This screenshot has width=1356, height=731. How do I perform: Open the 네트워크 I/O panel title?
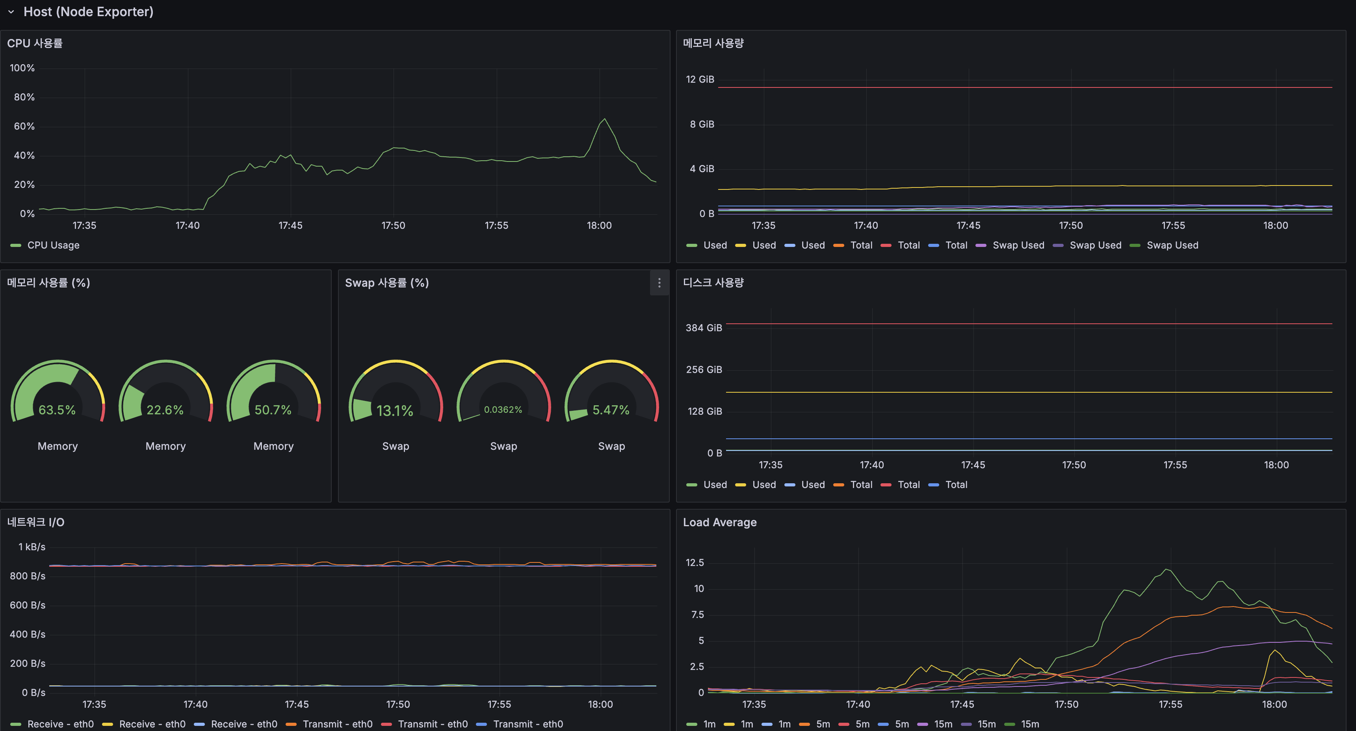tap(36, 522)
